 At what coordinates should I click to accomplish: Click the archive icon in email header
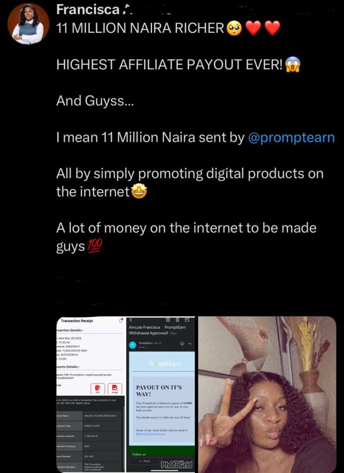(169, 320)
